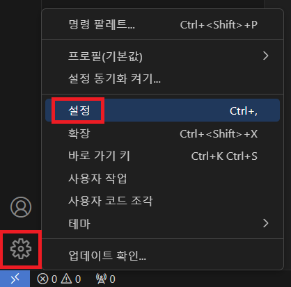Click the warning triangle status icon
Screen dimensions: 291x287
[x=66, y=279]
